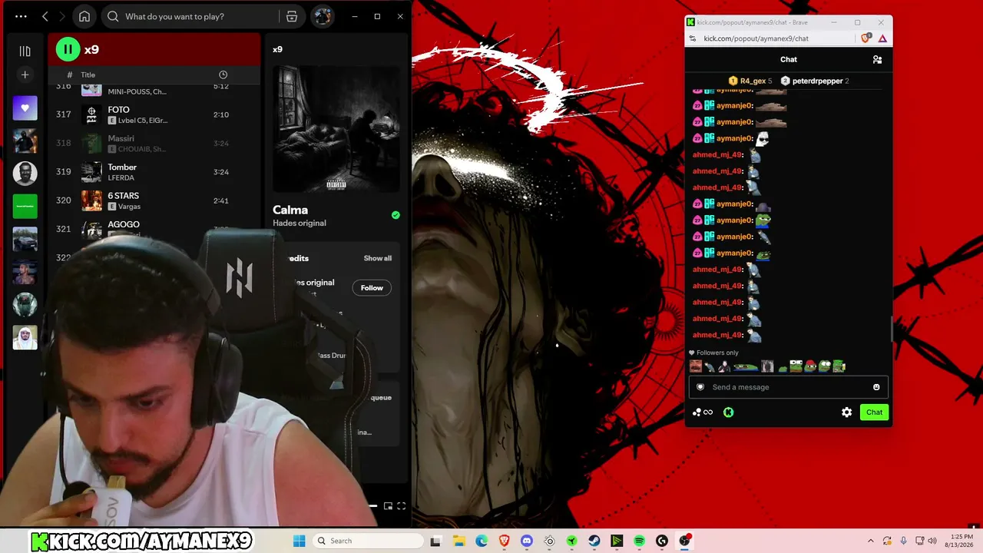Click the green Kick emote icon below chat
This screenshot has height=553, width=983.
pos(728,412)
